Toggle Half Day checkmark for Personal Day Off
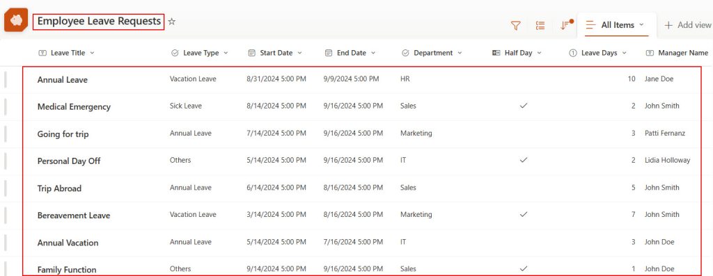 pyautogui.click(x=524, y=160)
